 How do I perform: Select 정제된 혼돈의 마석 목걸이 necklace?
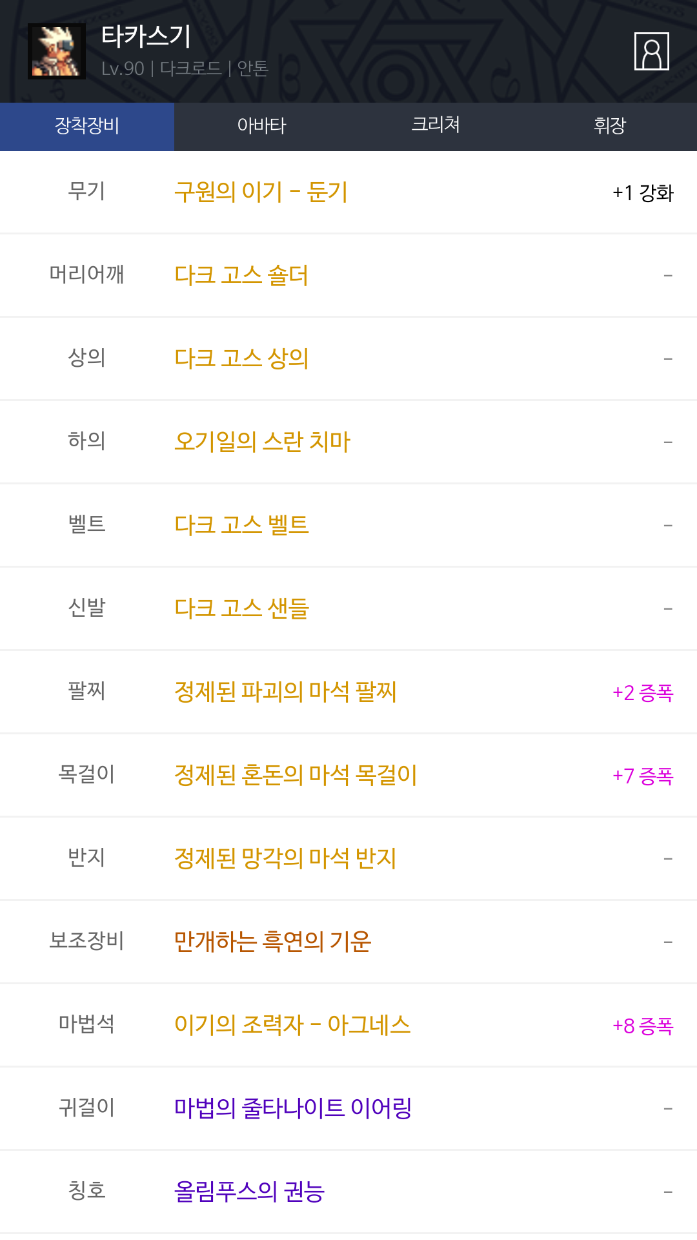pyautogui.click(x=296, y=775)
